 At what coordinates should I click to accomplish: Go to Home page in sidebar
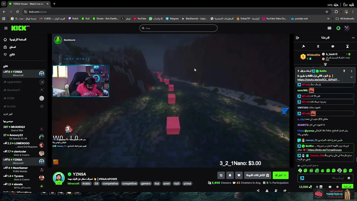tap(15, 40)
